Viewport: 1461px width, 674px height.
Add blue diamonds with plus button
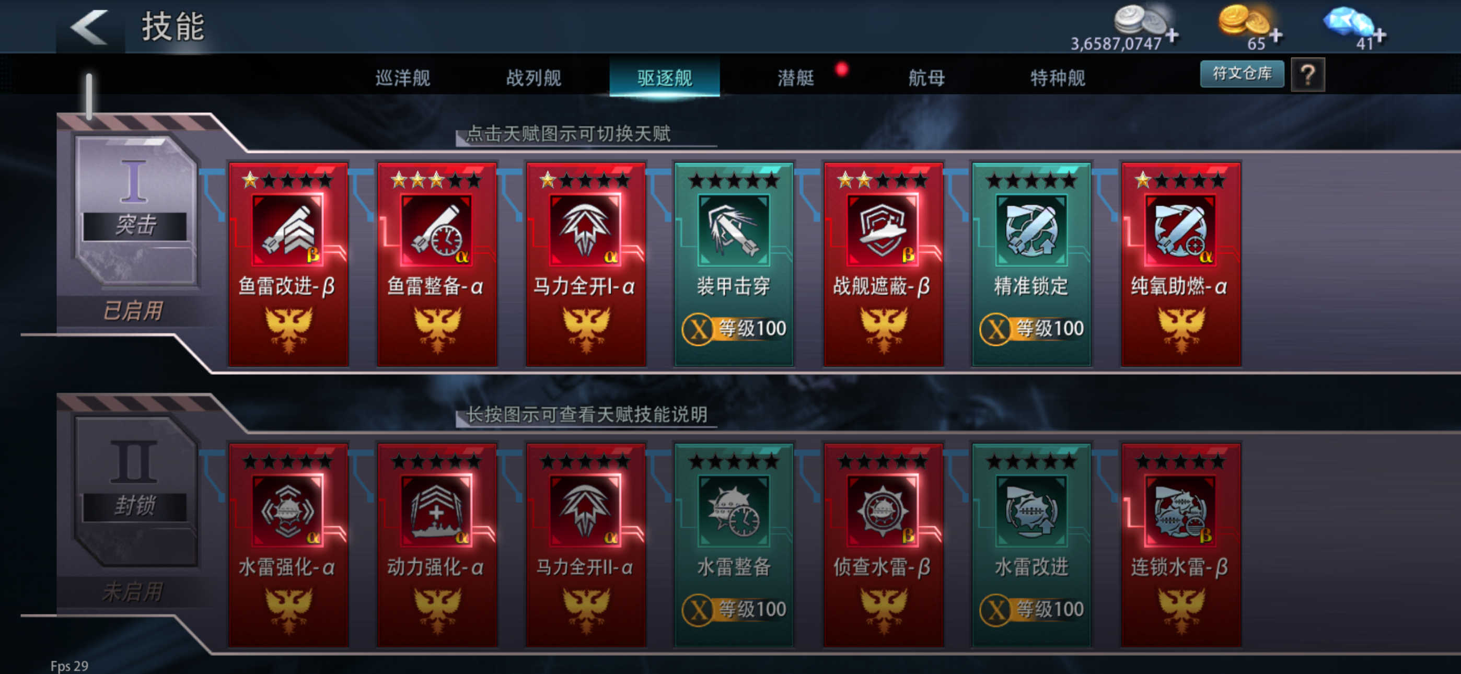point(1379,36)
